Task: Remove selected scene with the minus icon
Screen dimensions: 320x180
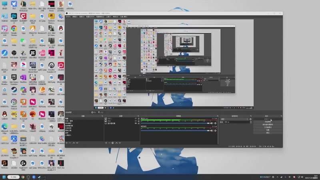Action: tap(70, 143)
